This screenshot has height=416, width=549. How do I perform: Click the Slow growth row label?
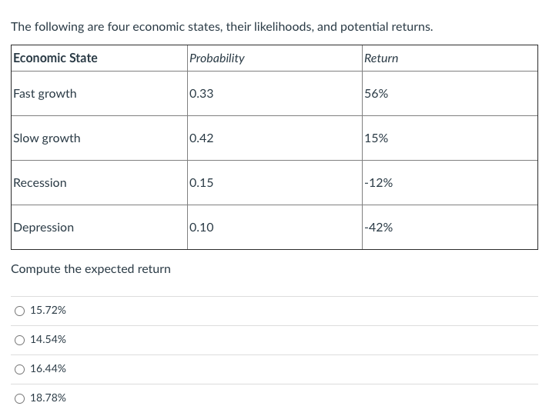pos(47,138)
